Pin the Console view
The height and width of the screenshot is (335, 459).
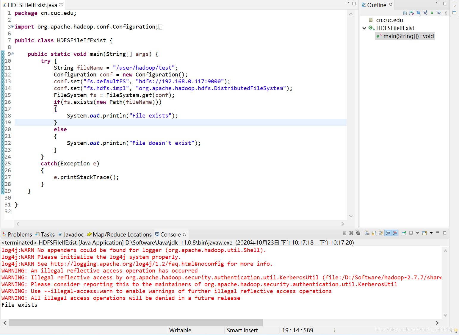pyautogui.click(x=404, y=233)
